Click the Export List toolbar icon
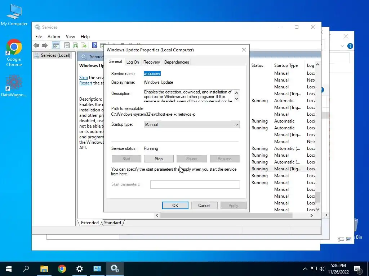The image size is (369, 276). 84,45
